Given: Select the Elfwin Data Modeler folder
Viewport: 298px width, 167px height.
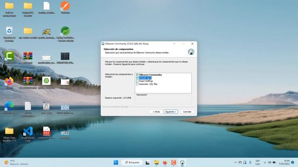Looking at the screenshot, I should 9,135.
